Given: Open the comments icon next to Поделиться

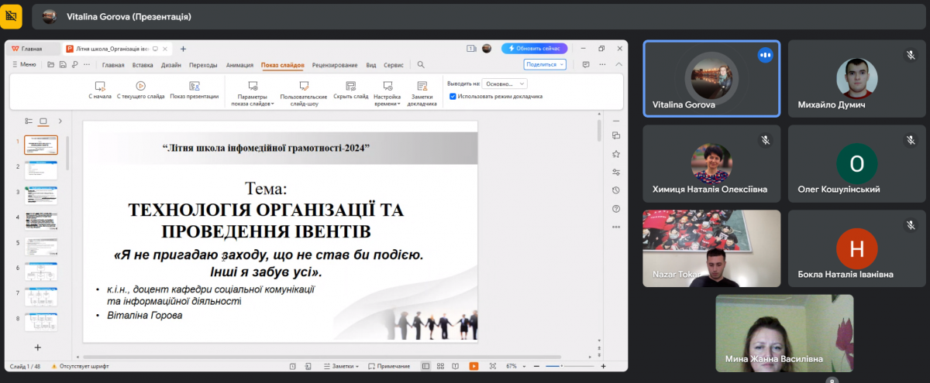Looking at the screenshot, I should pyautogui.click(x=584, y=65).
